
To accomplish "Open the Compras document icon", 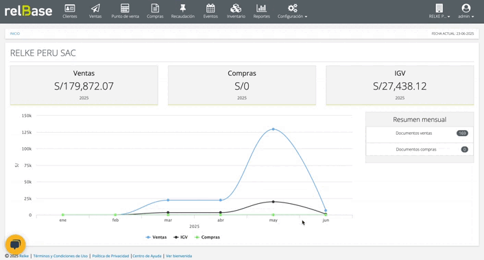I will 155,8.
